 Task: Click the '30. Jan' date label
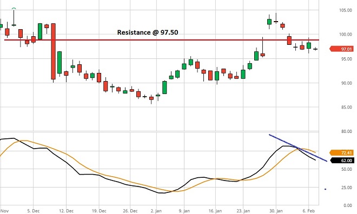pos(276,211)
